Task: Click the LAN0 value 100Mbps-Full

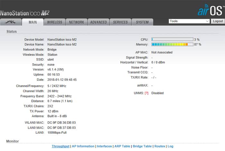Action: pyautogui.click(x=57, y=133)
